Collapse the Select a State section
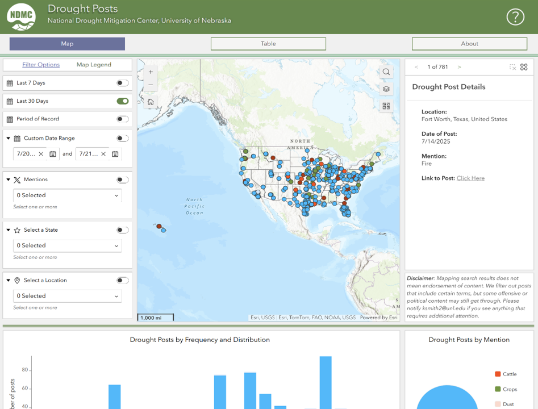The height and width of the screenshot is (409, 538). pyautogui.click(x=8, y=230)
